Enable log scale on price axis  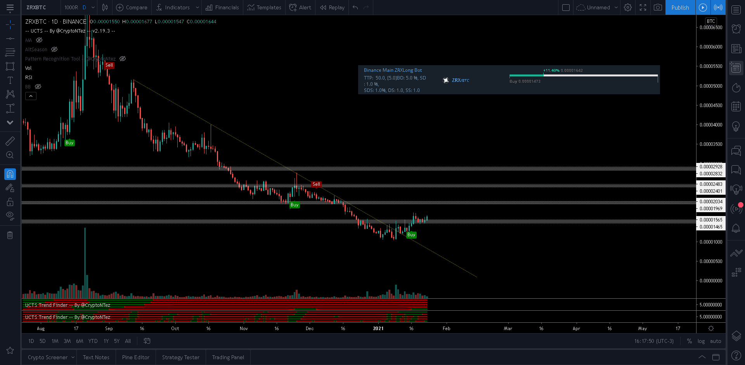coord(702,341)
